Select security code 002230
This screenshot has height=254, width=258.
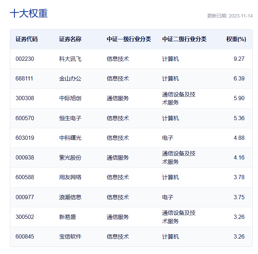(x=25, y=59)
